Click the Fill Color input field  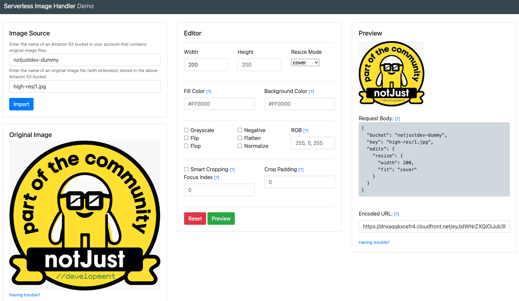pos(219,104)
